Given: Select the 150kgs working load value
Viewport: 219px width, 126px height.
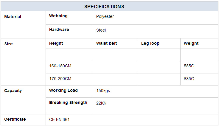Looking at the screenshot, I should [103, 91].
